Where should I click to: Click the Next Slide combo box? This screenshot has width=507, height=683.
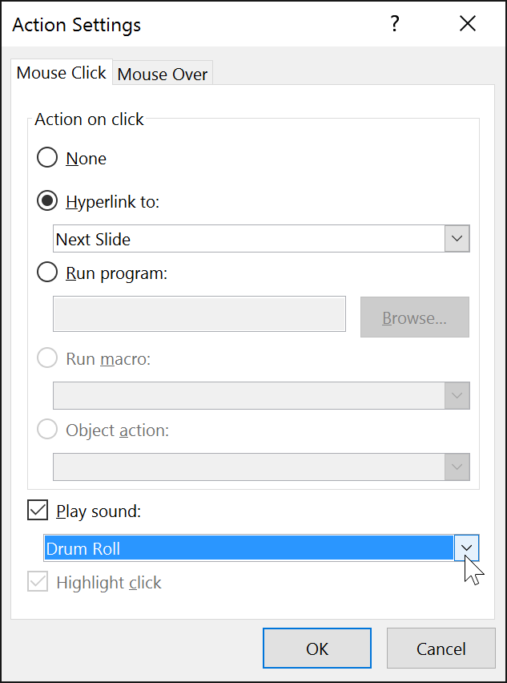pos(240,238)
